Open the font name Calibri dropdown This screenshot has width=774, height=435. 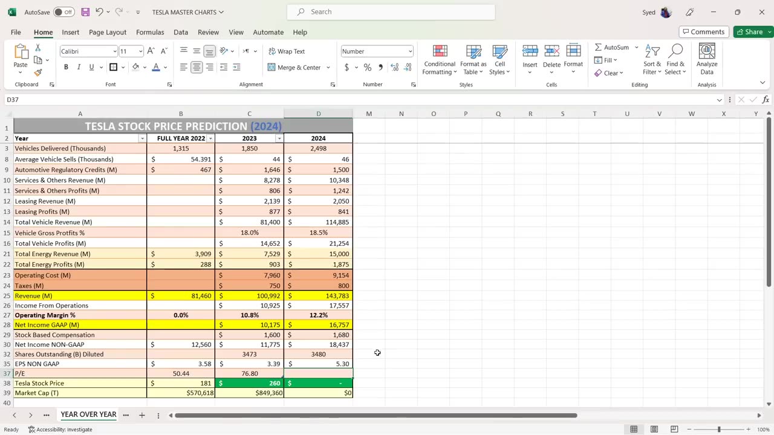(x=114, y=51)
